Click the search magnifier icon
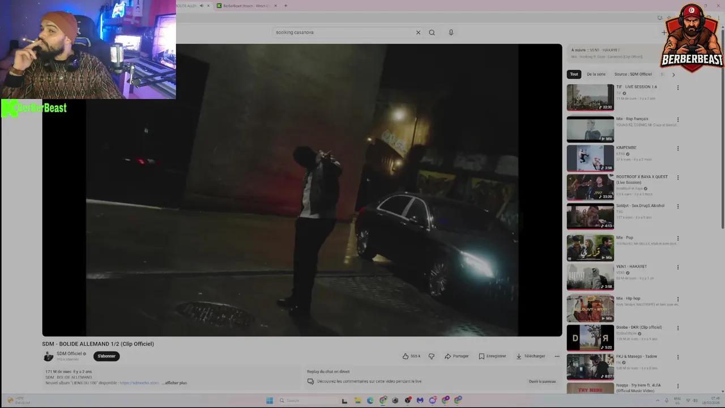This screenshot has height=408, width=725. 432,32
